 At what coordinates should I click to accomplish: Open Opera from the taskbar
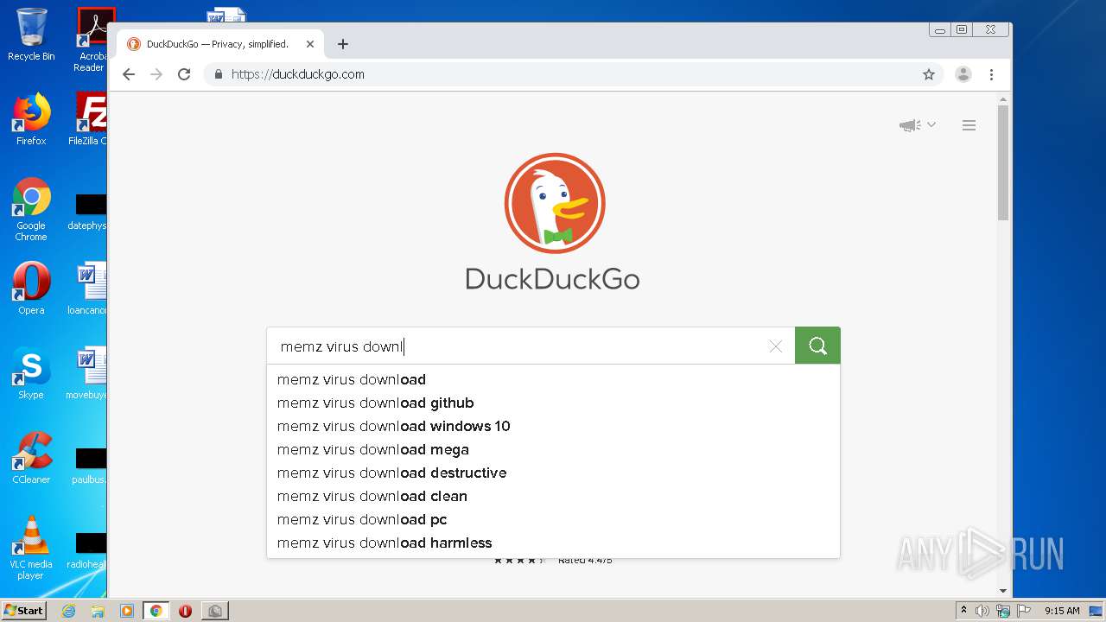click(x=185, y=611)
